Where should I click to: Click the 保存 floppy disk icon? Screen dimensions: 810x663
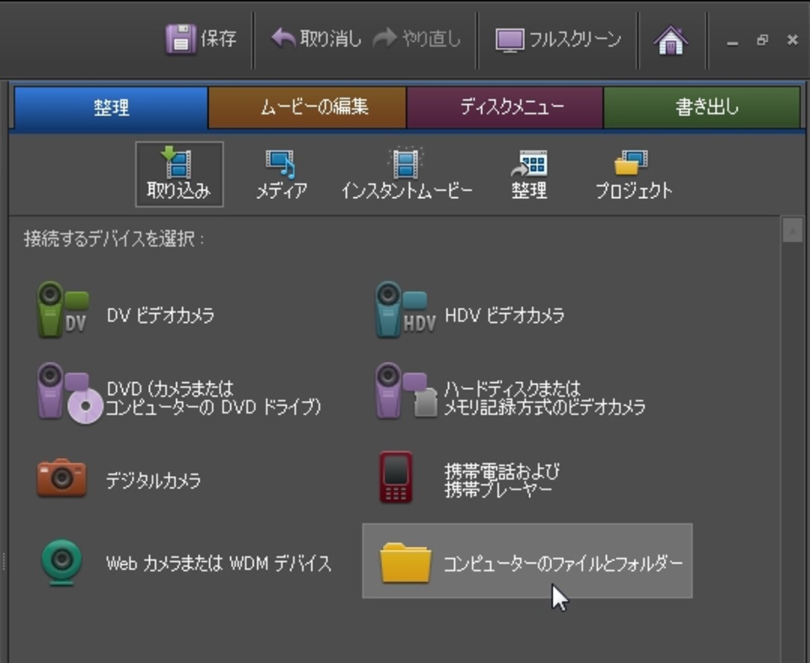(x=180, y=40)
